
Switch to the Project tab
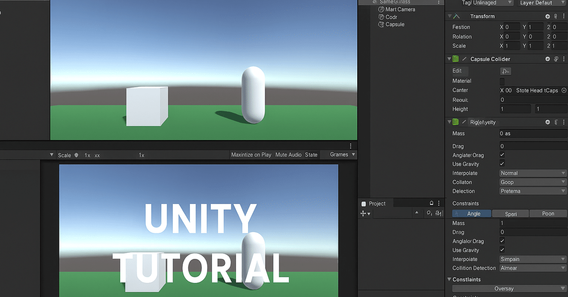378,203
